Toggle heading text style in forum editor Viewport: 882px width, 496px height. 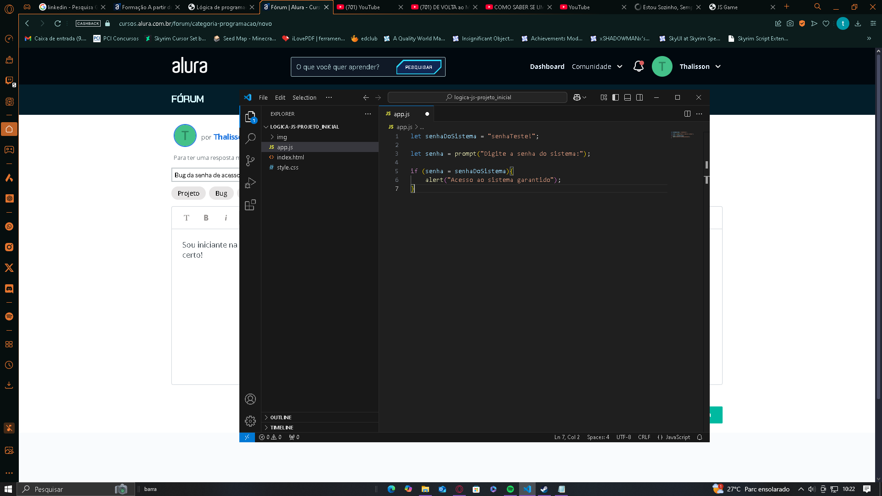pyautogui.click(x=187, y=218)
